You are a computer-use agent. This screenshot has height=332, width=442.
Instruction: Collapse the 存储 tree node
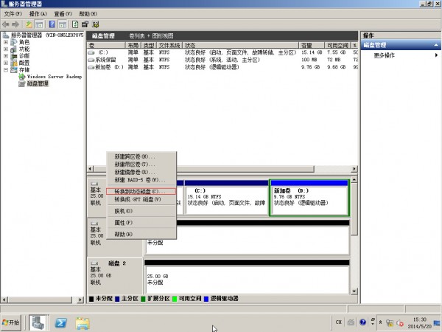[6, 69]
